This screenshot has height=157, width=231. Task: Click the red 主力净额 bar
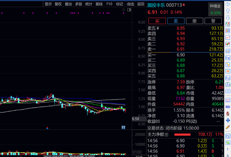(x=182, y=135)
